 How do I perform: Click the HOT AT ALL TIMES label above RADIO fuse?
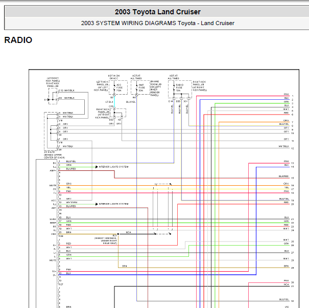point(174,77)
